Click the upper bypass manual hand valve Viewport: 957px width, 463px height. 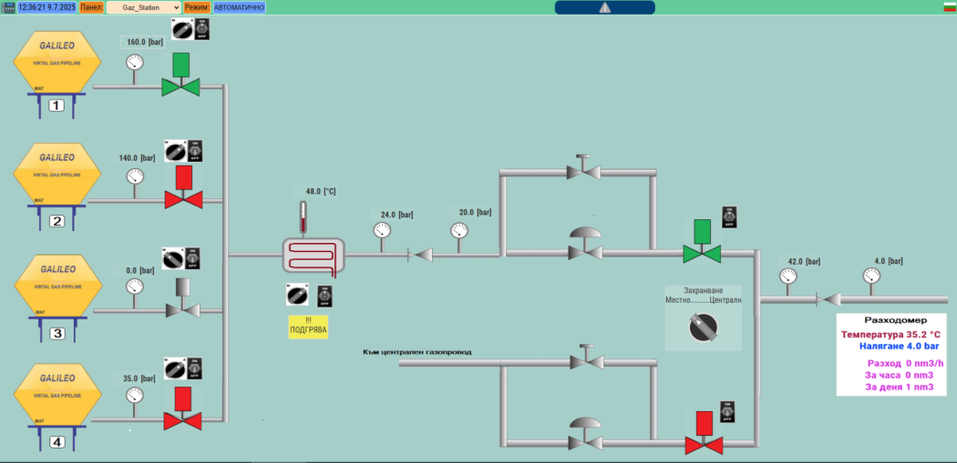[583, 167]
